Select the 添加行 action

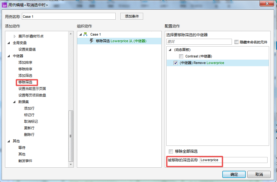click(29, 108)
